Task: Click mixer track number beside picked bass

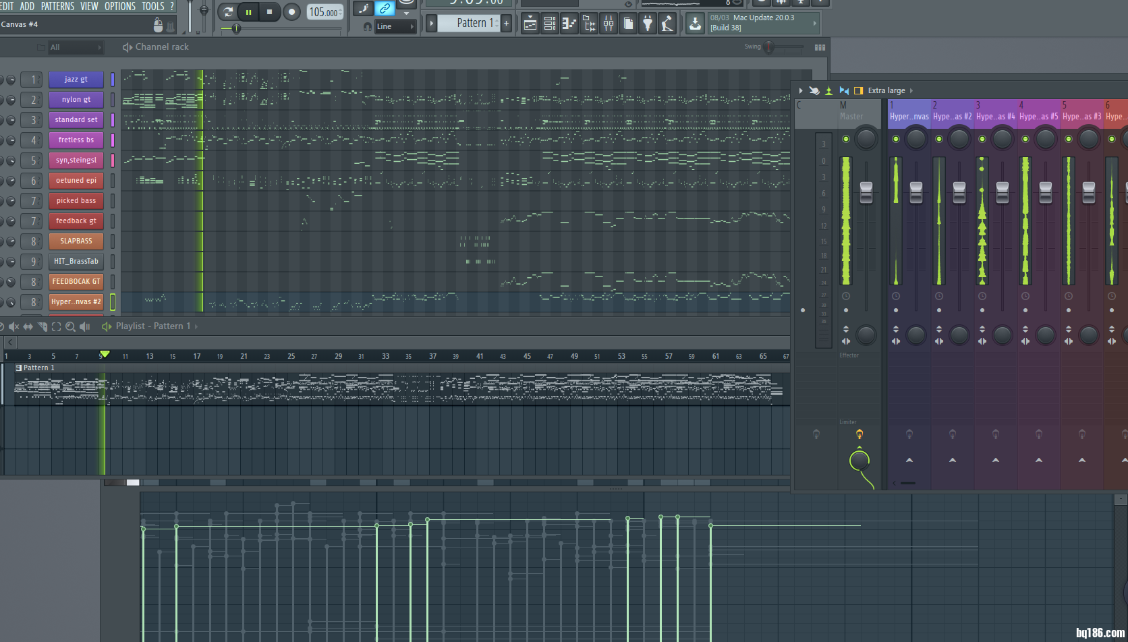Action: 32,200
